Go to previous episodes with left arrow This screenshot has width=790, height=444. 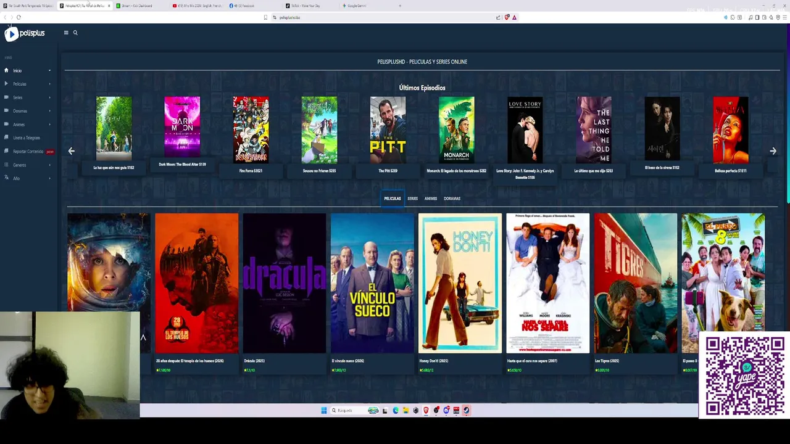pyautogui.click(x=72, y=150)
